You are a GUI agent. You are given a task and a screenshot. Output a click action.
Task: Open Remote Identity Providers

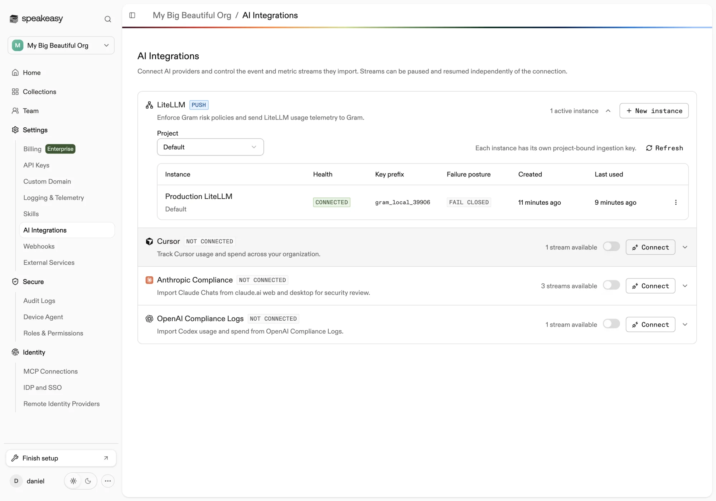click(62, 404)
